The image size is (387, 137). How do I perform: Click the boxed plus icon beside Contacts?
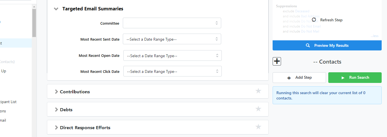tap(277, 61)
